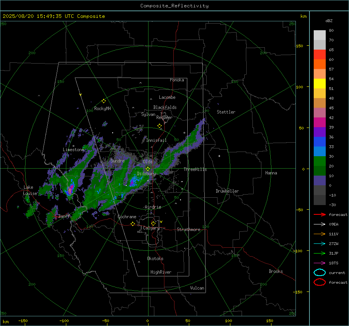Click the 'dBZ' legend heading
Screen dimensions: 349x326
(329, 21)
